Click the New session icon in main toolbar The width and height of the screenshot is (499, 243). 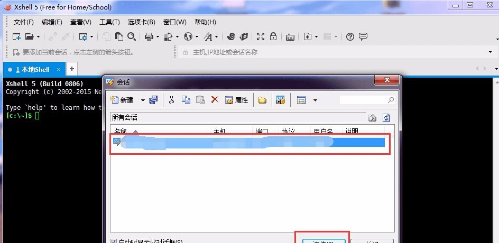[16, 36]
